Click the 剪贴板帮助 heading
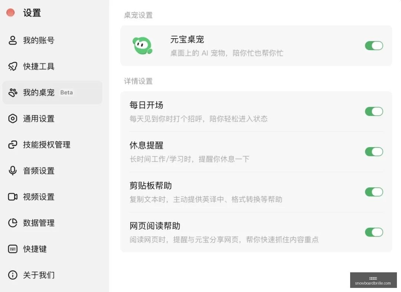 pyautogui.click(x=151, y=185)
